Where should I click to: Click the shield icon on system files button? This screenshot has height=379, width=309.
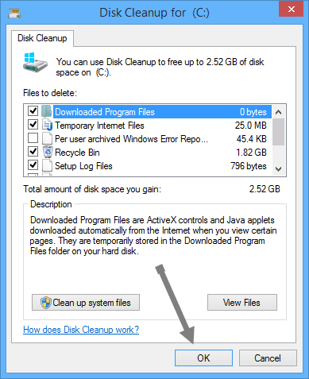click(x=46, y=303)
